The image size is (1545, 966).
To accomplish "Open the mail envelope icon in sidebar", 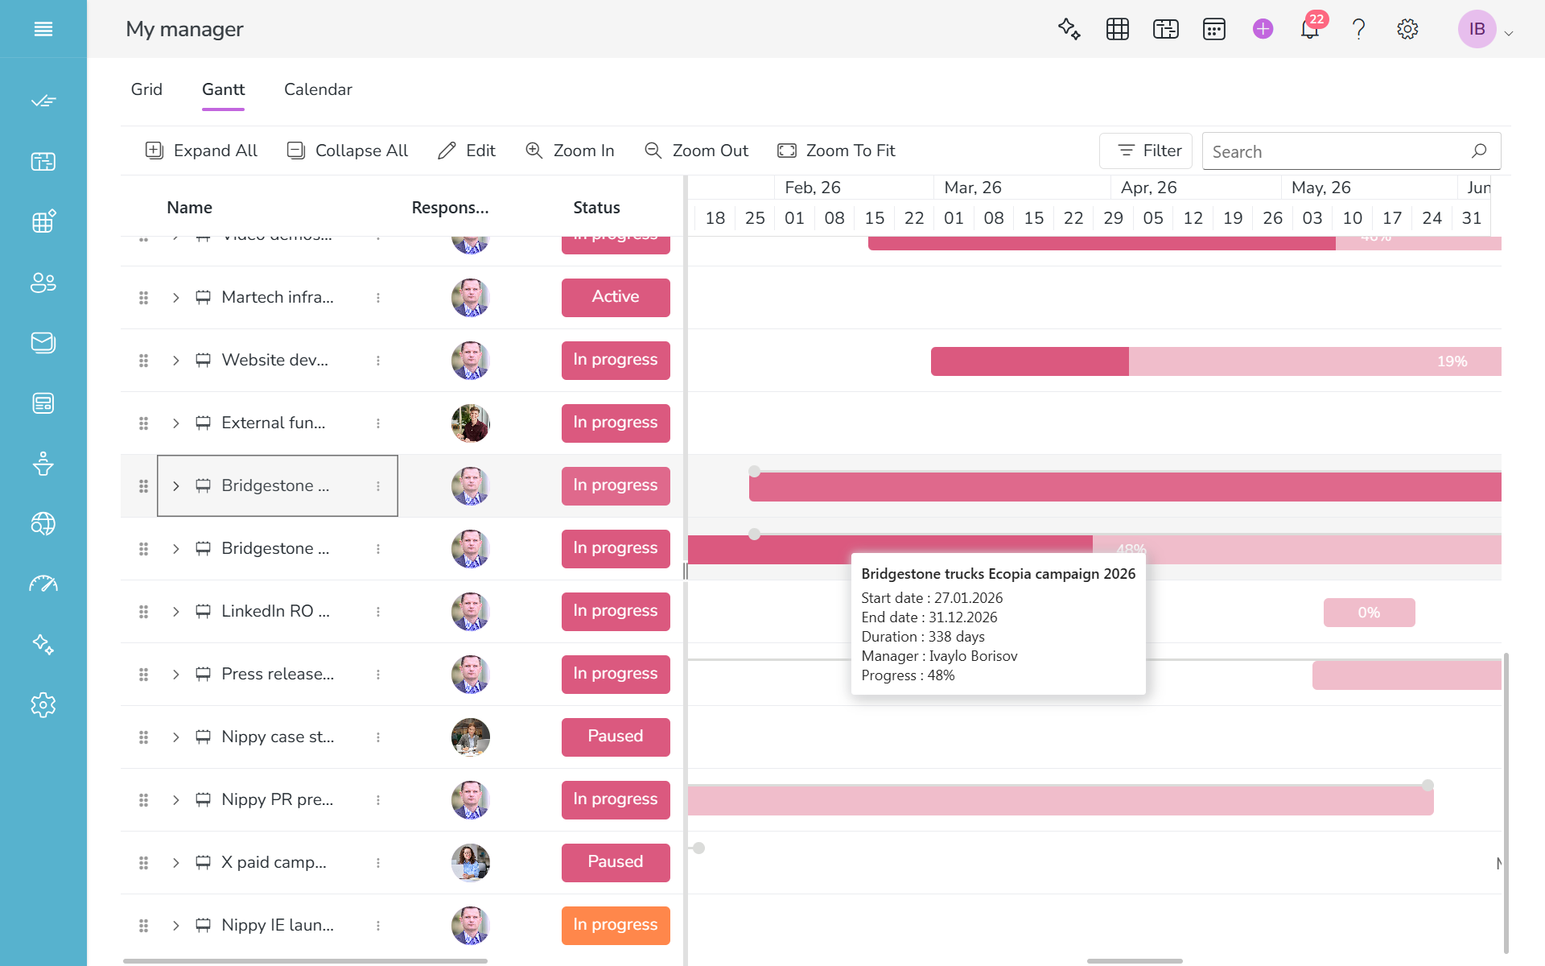I will point(43,343).
